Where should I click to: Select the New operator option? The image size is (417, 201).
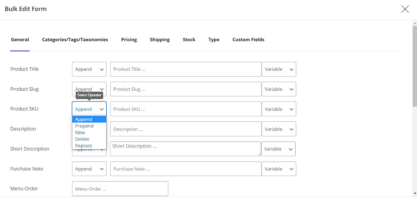point(80,132)
